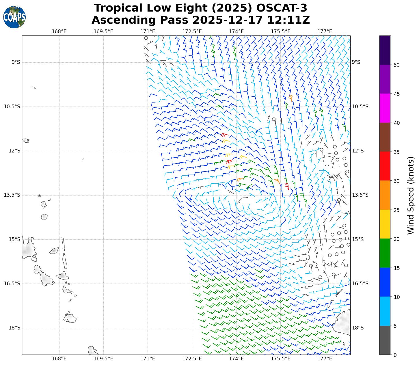The height and width of the screenshot is (365, 419).
Task: Select the yellow 20-25 knot colorbar band
Action: [x=385, y=224]
